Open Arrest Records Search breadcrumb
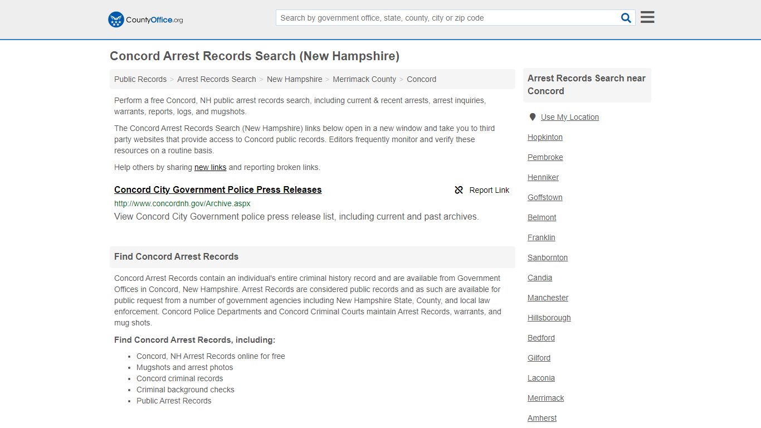 coord(217,79)
